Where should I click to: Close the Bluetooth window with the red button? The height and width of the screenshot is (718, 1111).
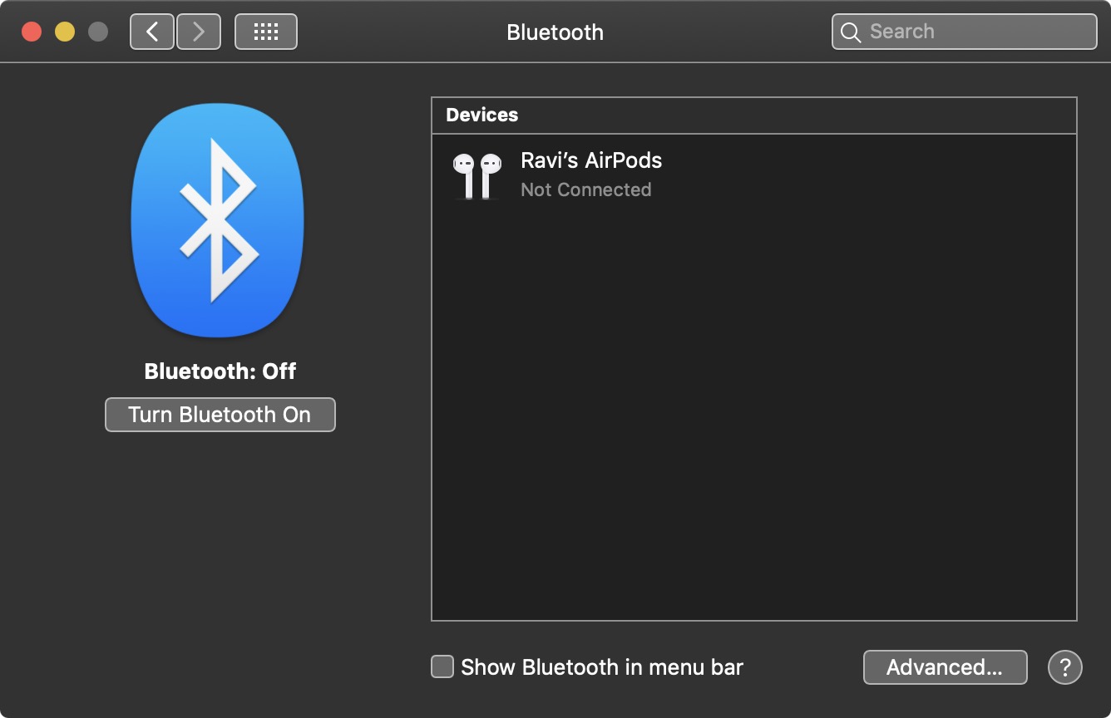[x=32, y=32]
